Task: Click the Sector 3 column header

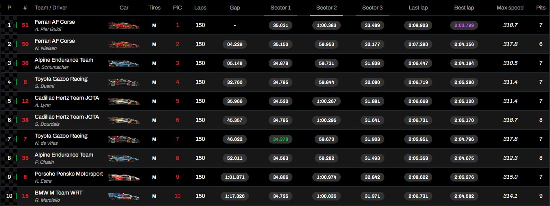Action: [x=372, y=8]
